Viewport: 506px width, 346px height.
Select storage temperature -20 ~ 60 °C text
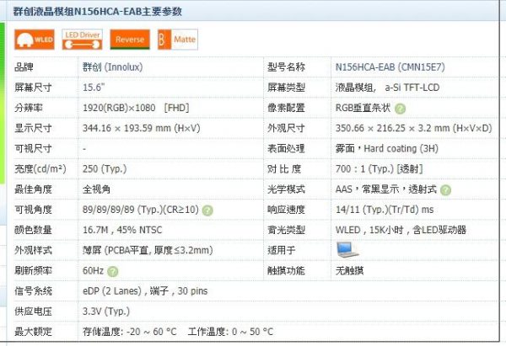tap(130, 332)
